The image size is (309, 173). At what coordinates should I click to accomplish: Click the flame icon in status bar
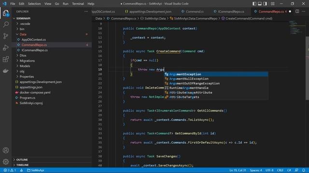click(x=21, y=170)
